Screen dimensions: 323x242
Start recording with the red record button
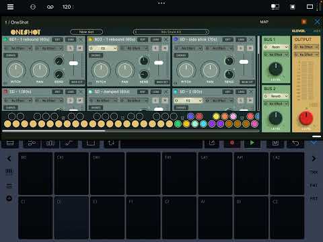coord(232,143)
